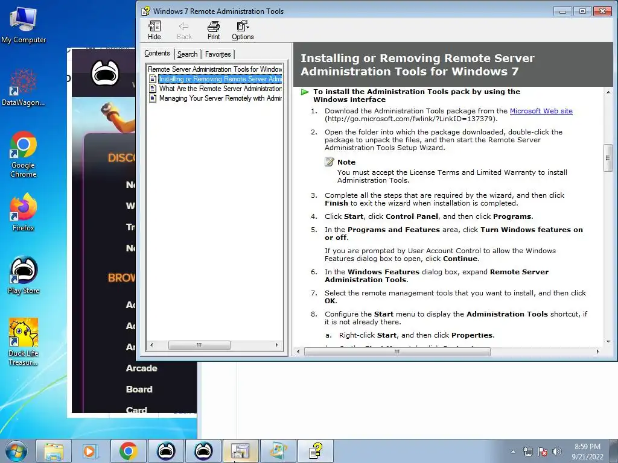Viewport: 618px width, 463px height.
Task: Click floppy disk window taskbar icon
Action: pos(240,451)
